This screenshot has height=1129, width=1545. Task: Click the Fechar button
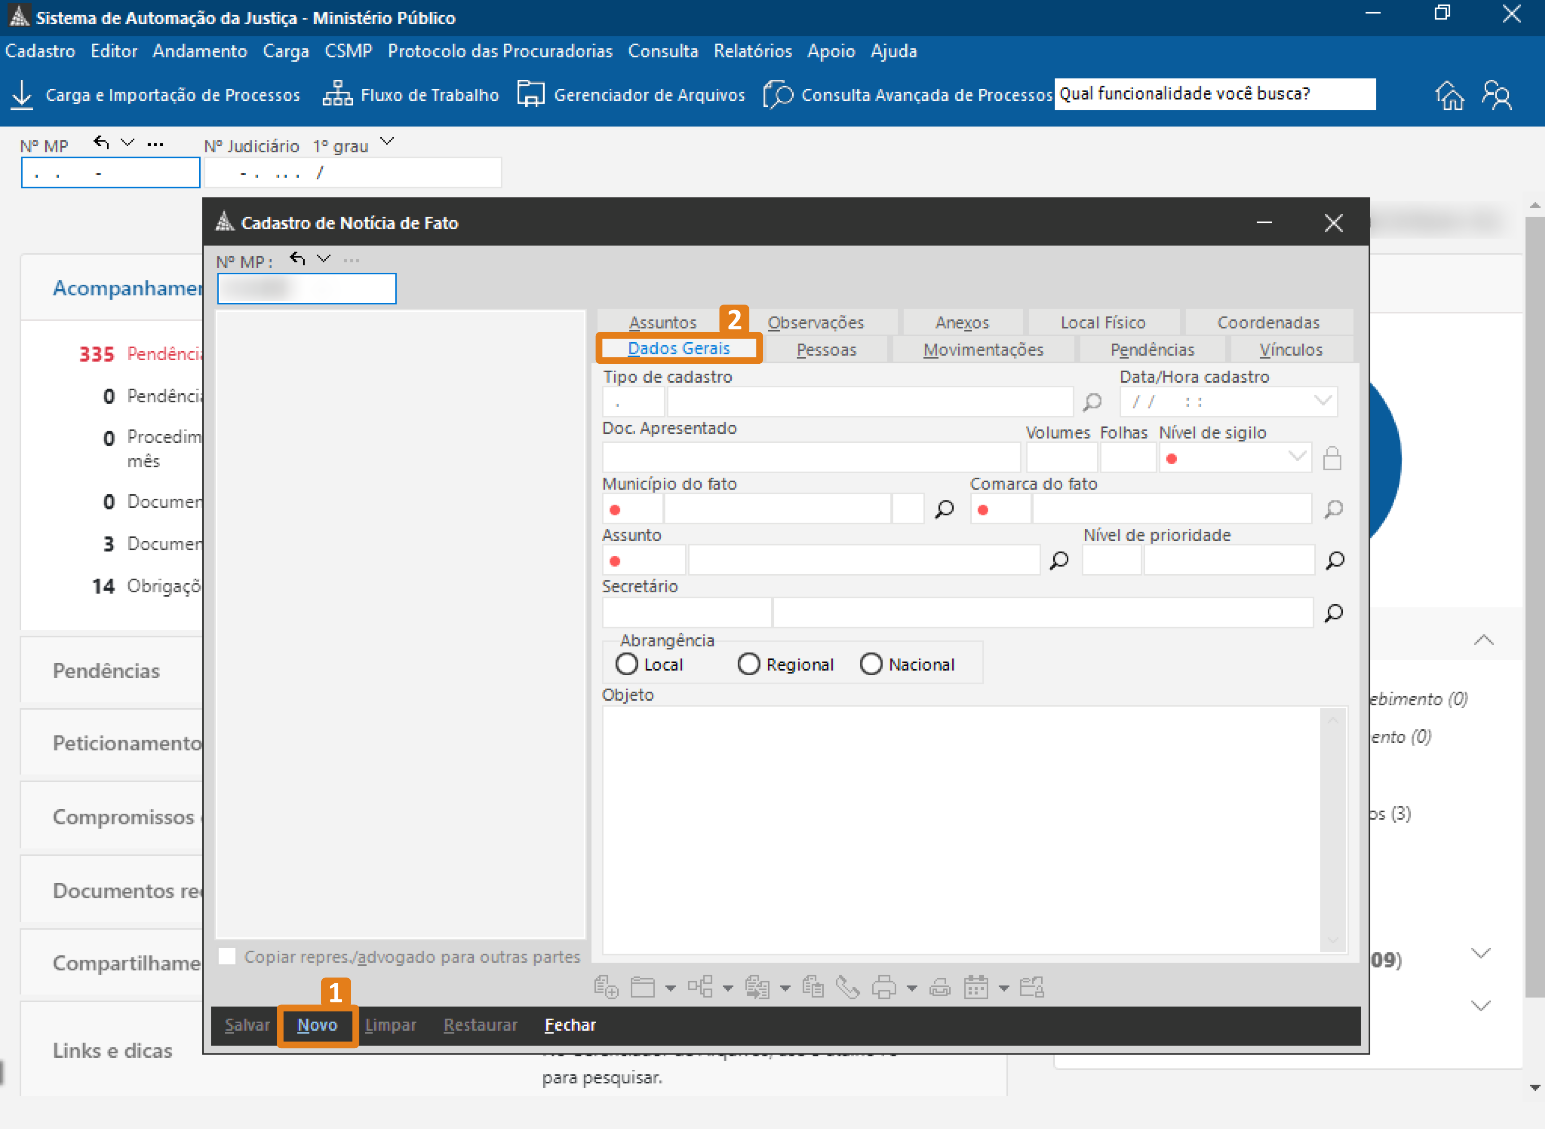coord(569,1025)
